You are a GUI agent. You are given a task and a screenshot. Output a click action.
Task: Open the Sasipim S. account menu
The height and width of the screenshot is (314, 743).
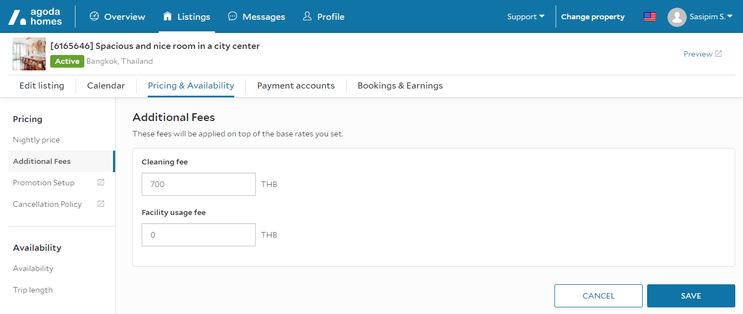tap(710, 16)
